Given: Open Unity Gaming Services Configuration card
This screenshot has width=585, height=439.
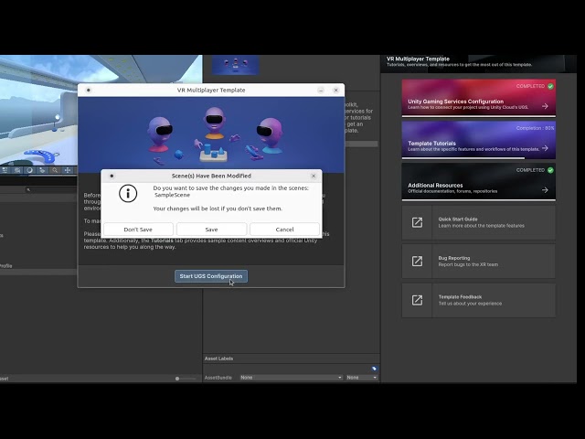Looking at the screenshot, I should pyautogui.click(x=479, y=97).
